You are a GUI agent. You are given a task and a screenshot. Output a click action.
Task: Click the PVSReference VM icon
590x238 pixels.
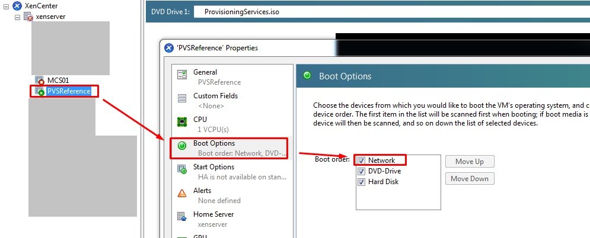coord(40,91)
